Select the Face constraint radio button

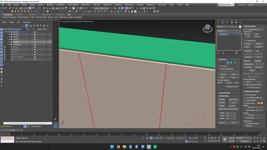tap(245, 37)
